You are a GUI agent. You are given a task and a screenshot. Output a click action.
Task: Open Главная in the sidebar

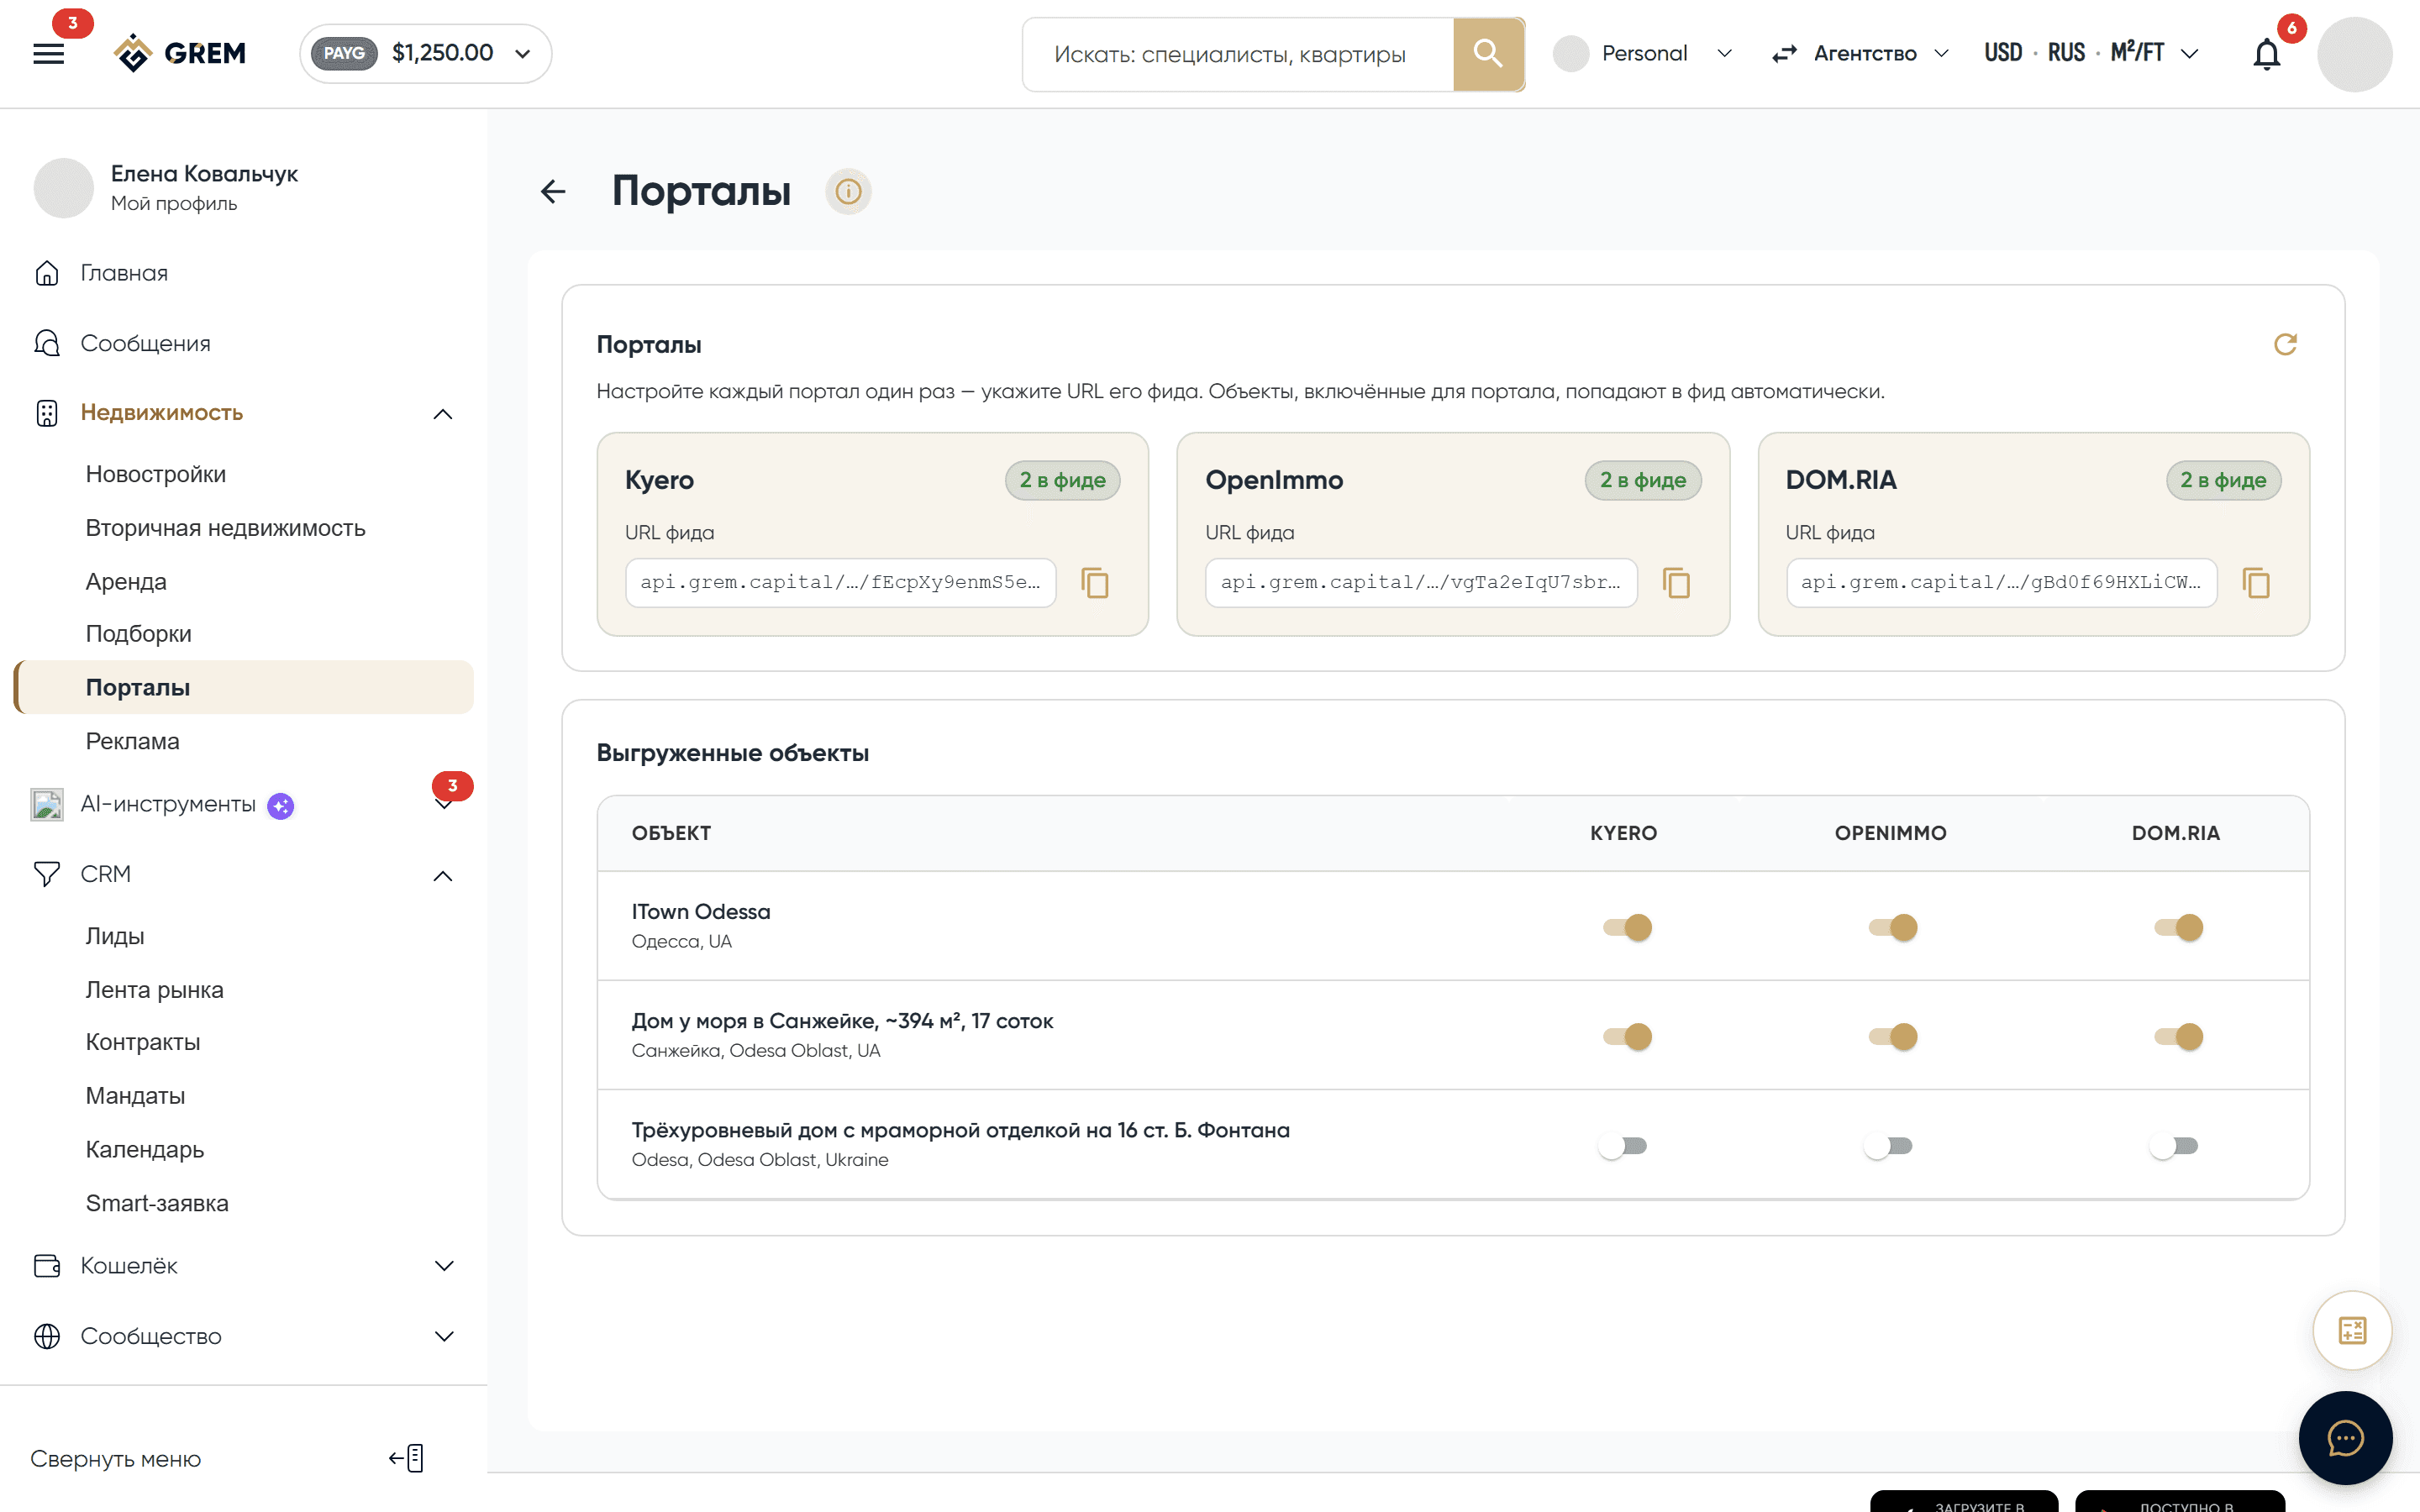pyautogui.click(x=124, y=273)
